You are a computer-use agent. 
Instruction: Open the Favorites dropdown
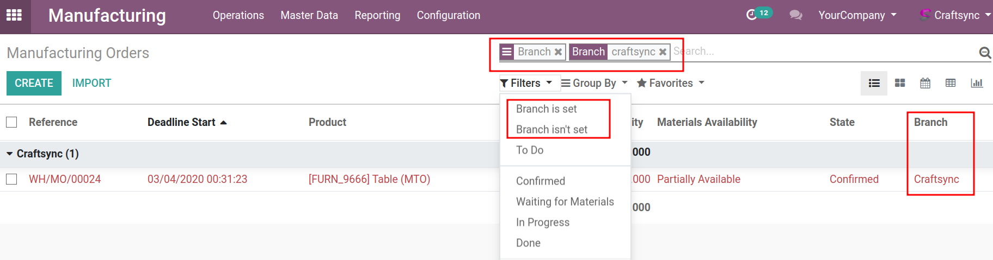[670, 83]
